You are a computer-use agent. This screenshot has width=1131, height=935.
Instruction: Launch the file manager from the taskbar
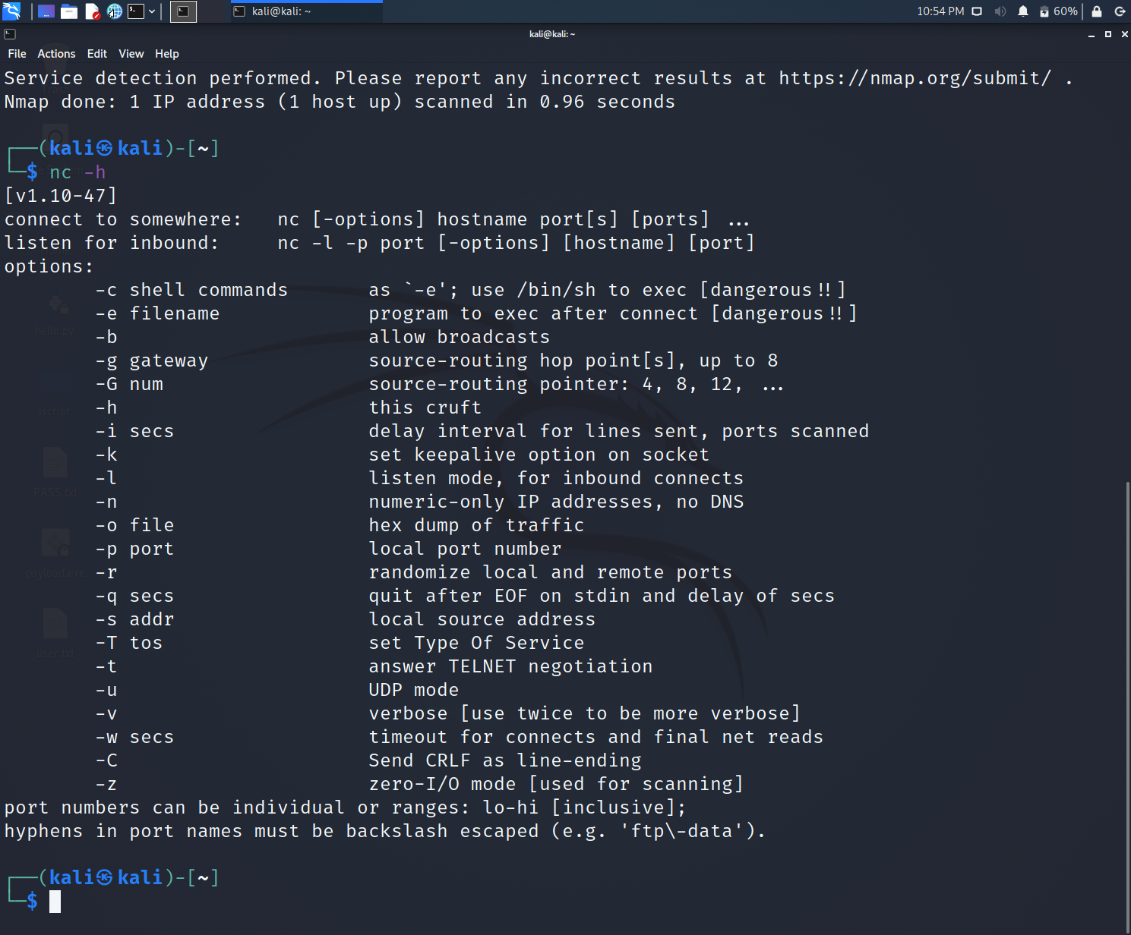[68, 11]
